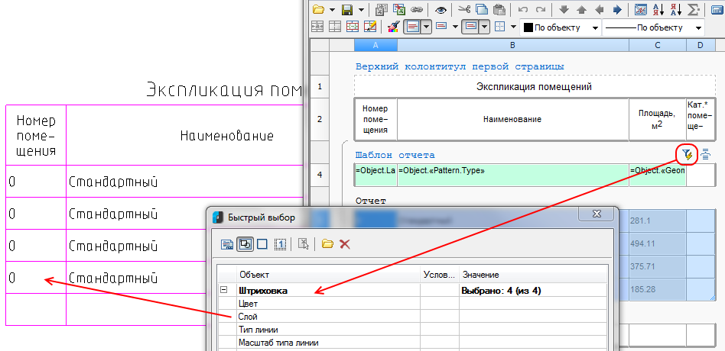Click the gray up arrow icon
Viewport: 725px width, 351px height.
[x=581, y=9]
